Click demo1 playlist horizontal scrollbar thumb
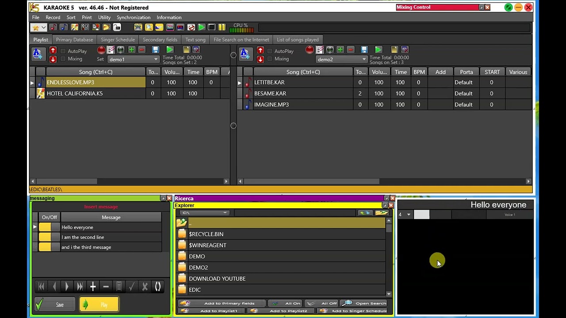Viewport: 566px width, 318px height. tap(66, 181)
